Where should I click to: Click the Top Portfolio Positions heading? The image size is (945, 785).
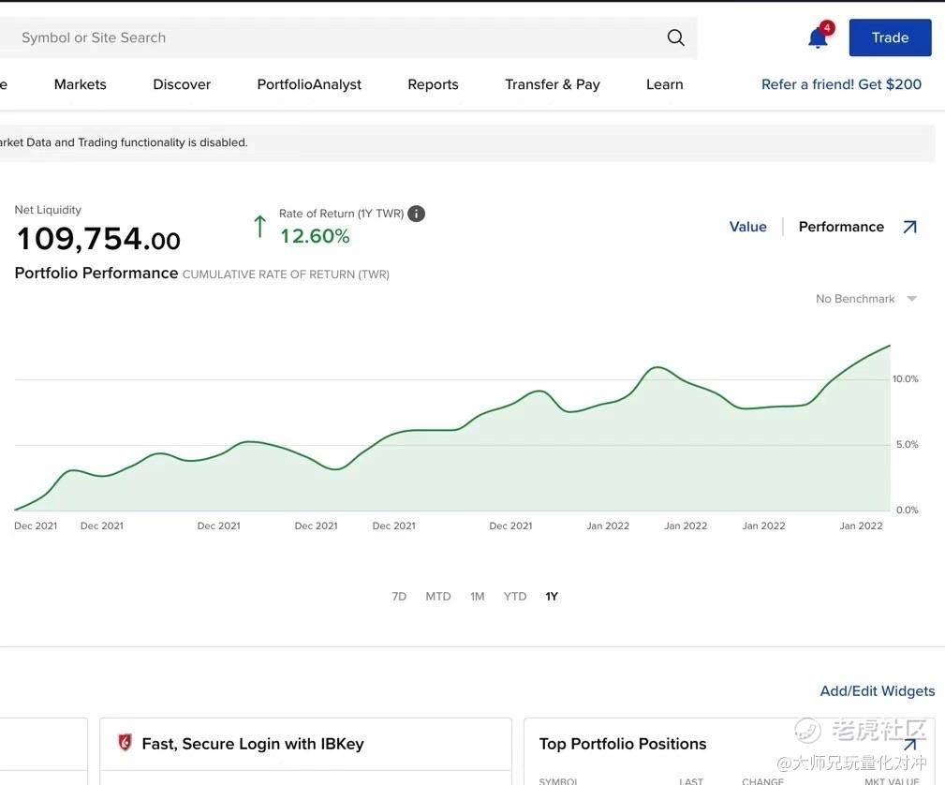click(x=623, y=744)
